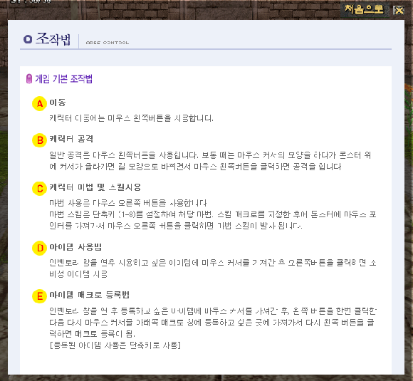Click the yellow C circle icon

click(39, 189)
